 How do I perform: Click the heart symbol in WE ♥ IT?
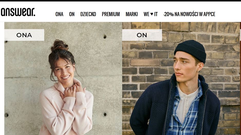click(152, 14)
